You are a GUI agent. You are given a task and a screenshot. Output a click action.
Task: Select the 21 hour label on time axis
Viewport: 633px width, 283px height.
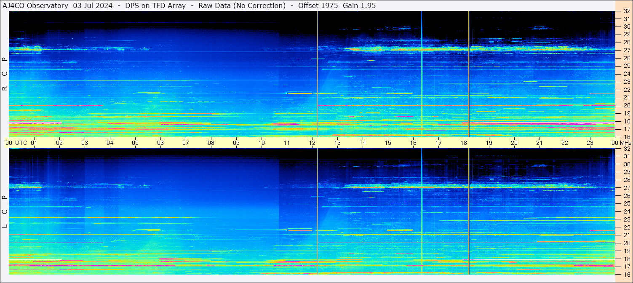point(540,143)
